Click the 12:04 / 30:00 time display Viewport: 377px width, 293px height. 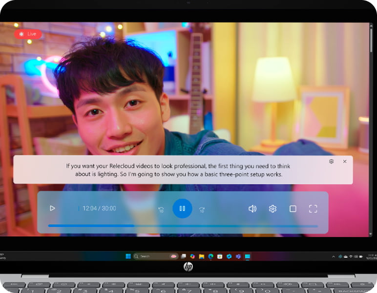tap(99, 209)
